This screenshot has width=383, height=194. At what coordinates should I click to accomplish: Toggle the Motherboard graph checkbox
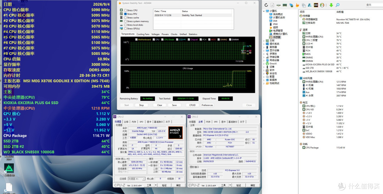click(x=136, y=40)
